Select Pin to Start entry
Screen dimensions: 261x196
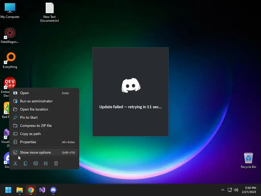pyautogui.click(x=44, y=117)
